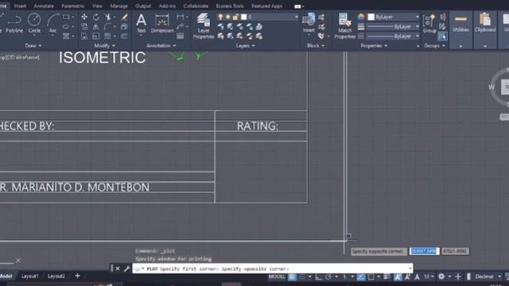This screenshot has width=509, height=286.
Task: Open the Insert ribbon tab
Action: (x=20, y=6)
